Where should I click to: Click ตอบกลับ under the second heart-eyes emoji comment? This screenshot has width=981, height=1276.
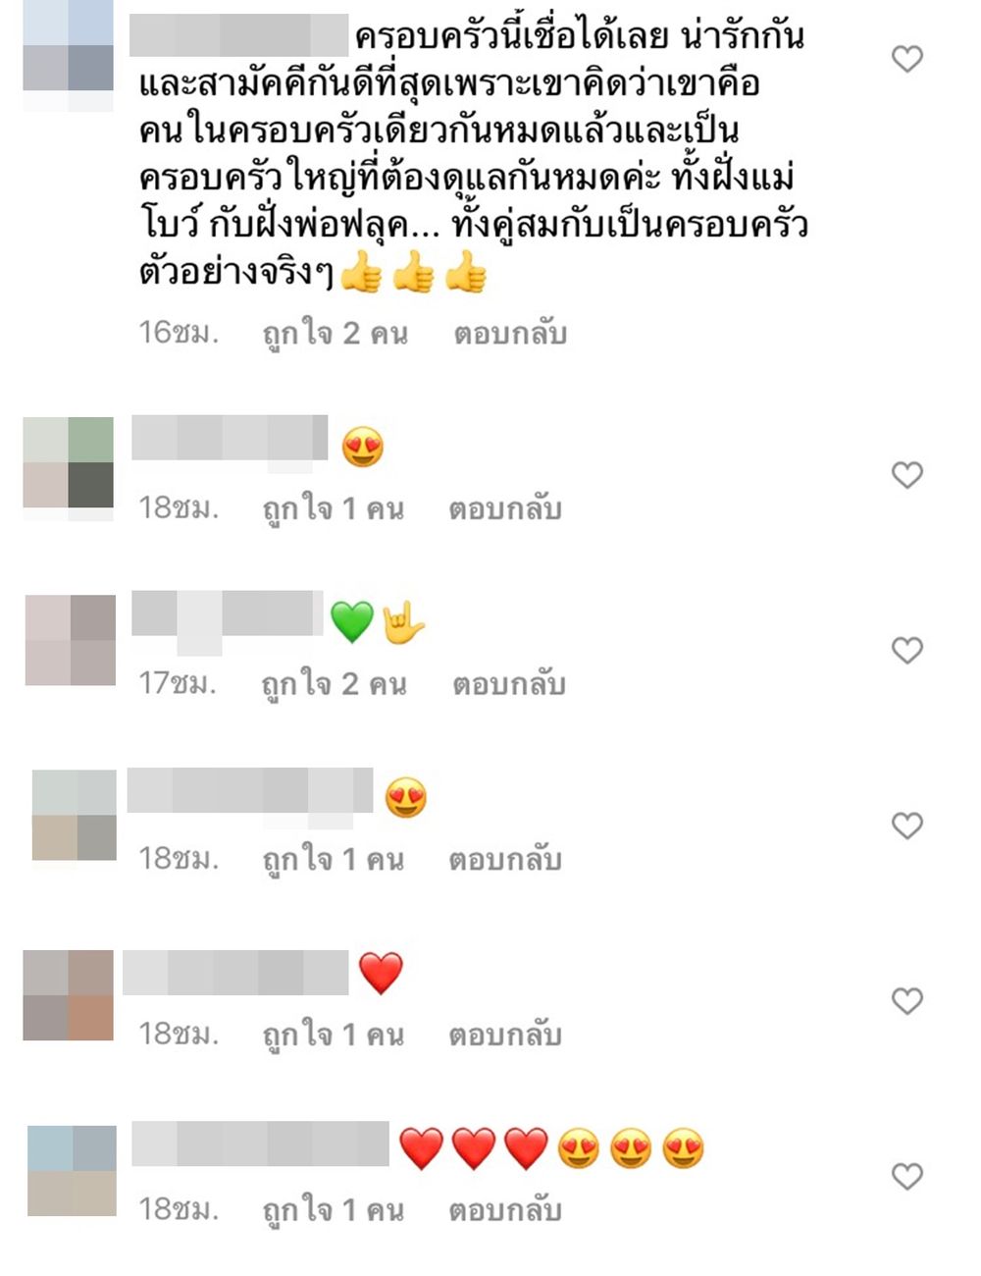(505, 860)
